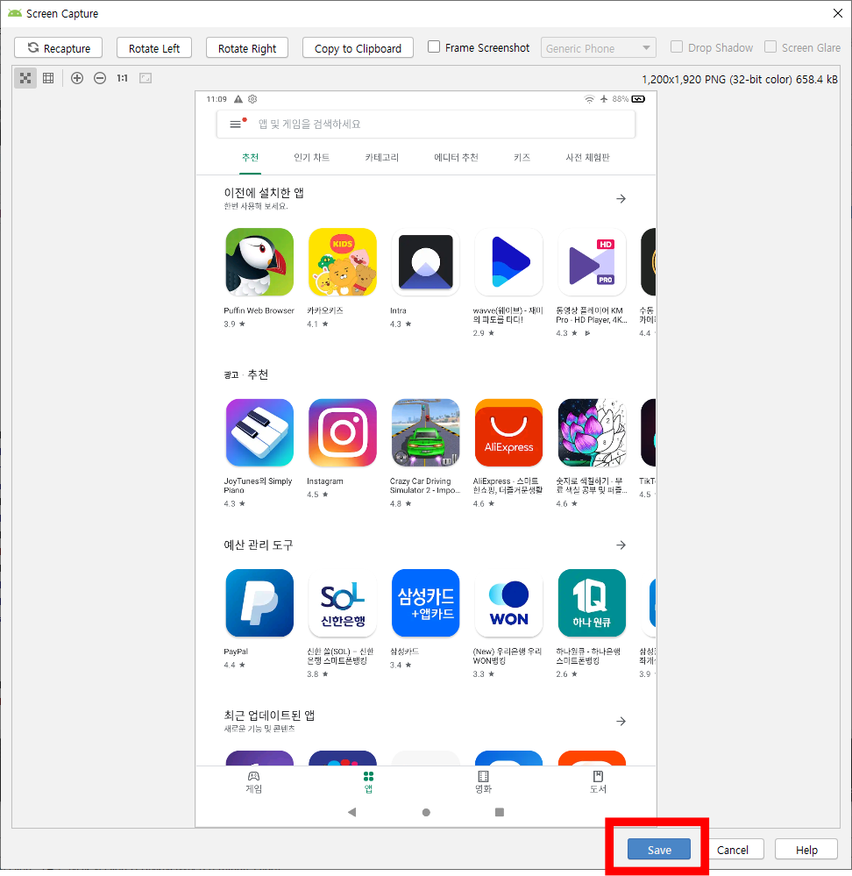
Task: Toggle the chessboard background icon
Action: pos(25,78)
